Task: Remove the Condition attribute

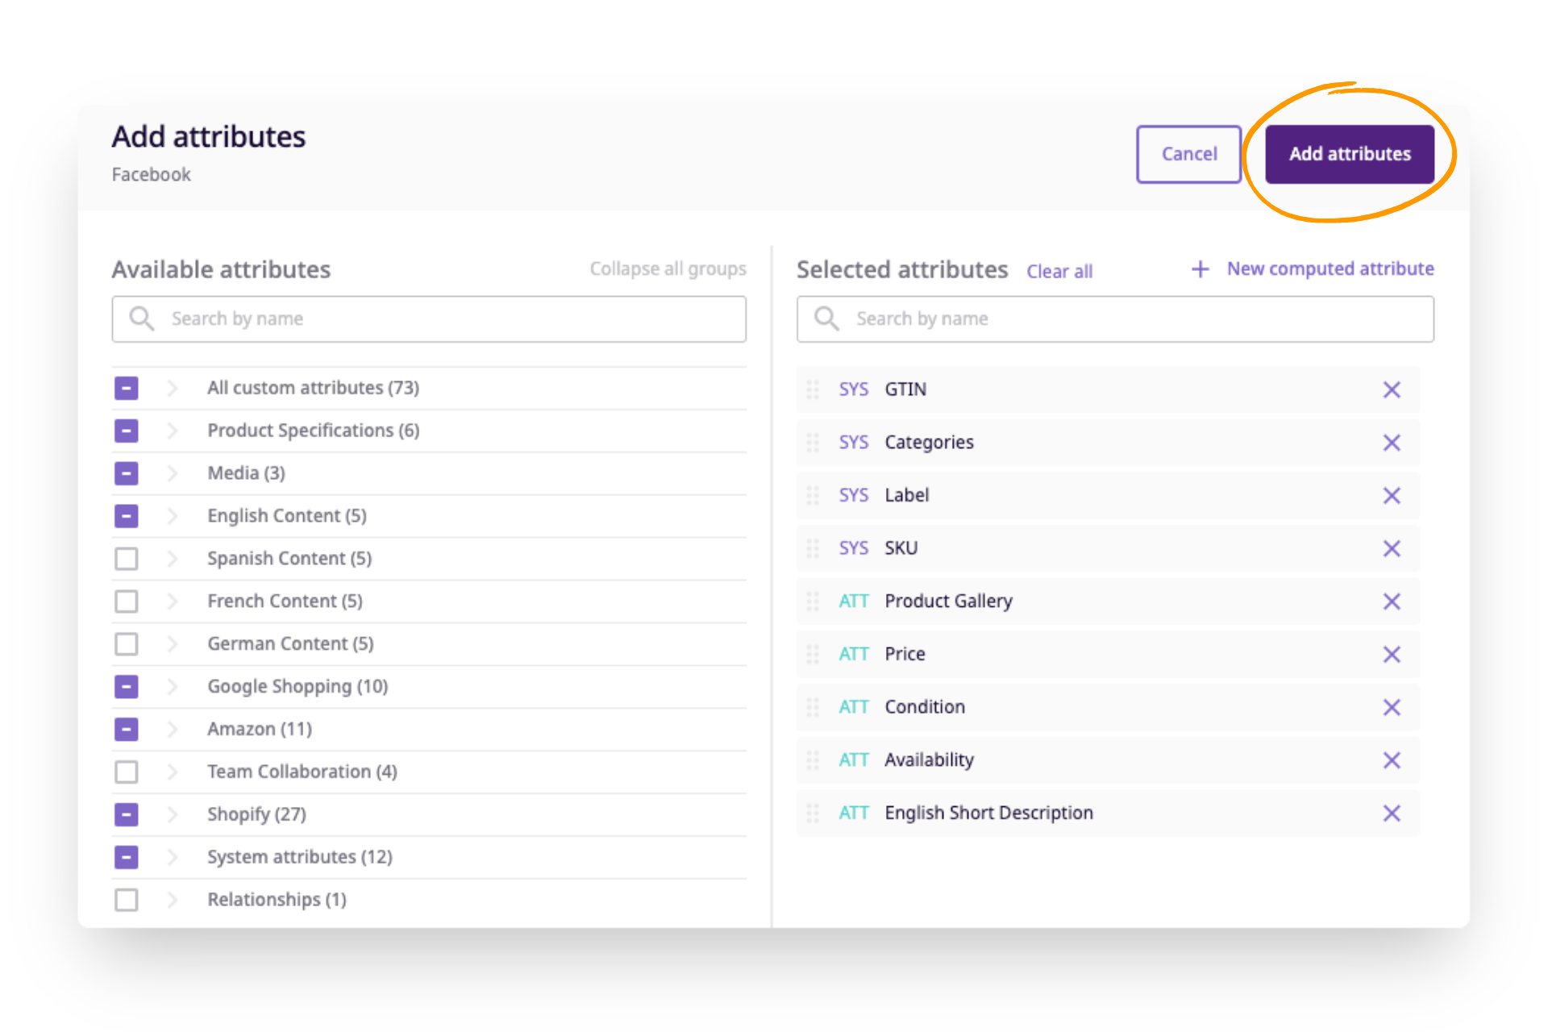Action: click(x=1392, y=707)
